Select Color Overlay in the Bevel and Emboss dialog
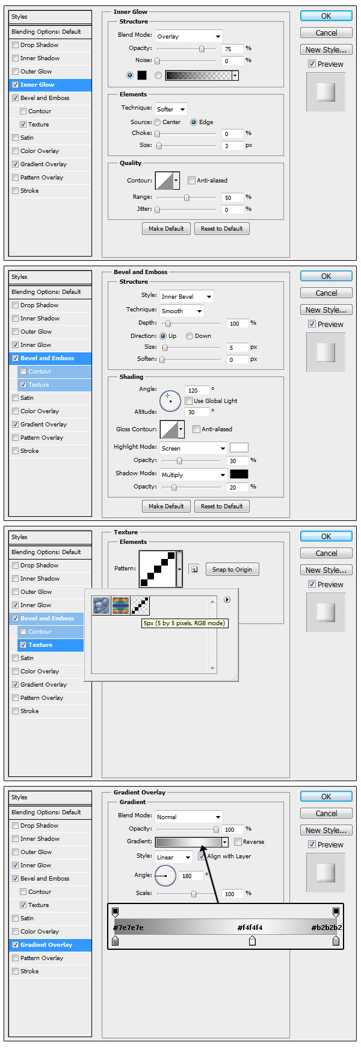 tap(40, 411)
